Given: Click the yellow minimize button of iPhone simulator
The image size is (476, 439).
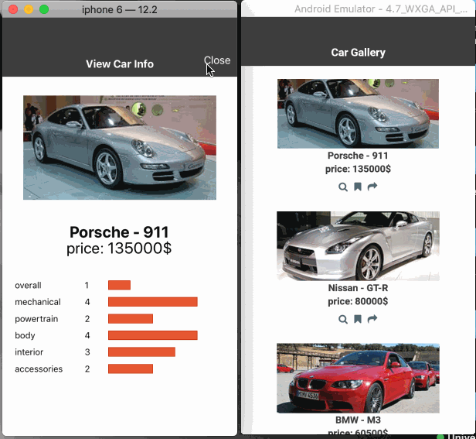Looking at the screenshot, I should click(29, 9).
